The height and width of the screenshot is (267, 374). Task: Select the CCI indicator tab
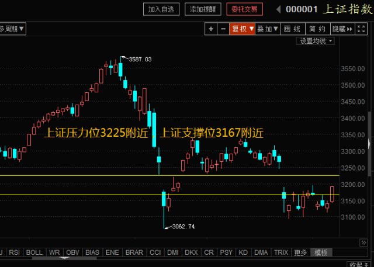pyautogui.click(x=155, y=253)
